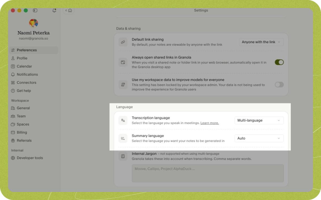Click into the Internal Jargon text field

(208, 173)
